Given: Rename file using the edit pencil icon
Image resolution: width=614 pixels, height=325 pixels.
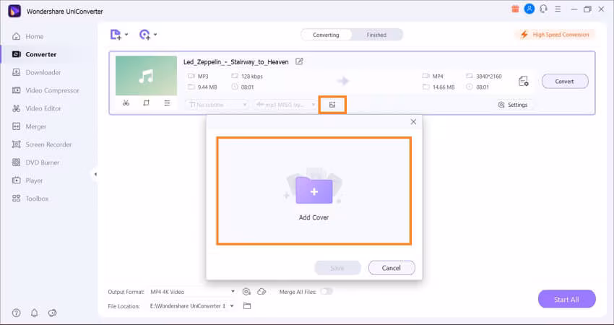Looking at the screenshot, I should [299, 61].
